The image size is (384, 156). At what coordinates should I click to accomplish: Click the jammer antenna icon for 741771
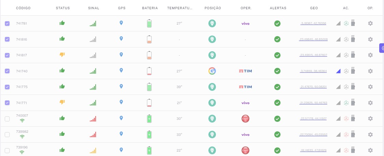353,102
